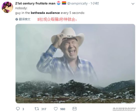Screen dimensions: 137x112
Task: Open direct message envelope icon
Action: coord(74,109)
